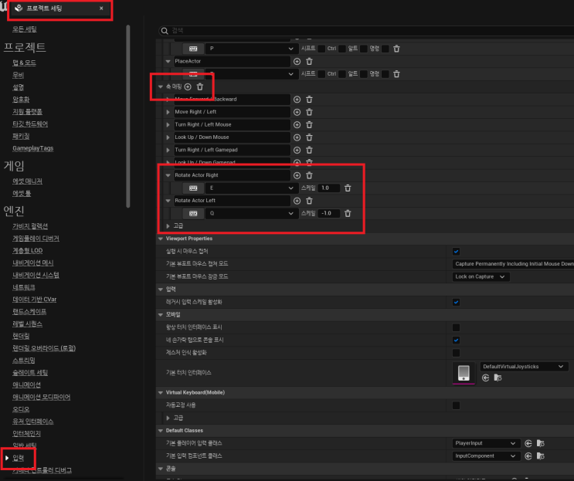Open InputComponent class dropdown
Screen dimensions: 574x481
486,456
